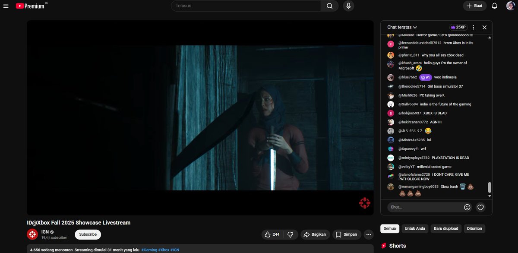Expand Chat teratas dropdown
Screen dimensions: 518x253
pyautogui.click(x=402, y=27)
